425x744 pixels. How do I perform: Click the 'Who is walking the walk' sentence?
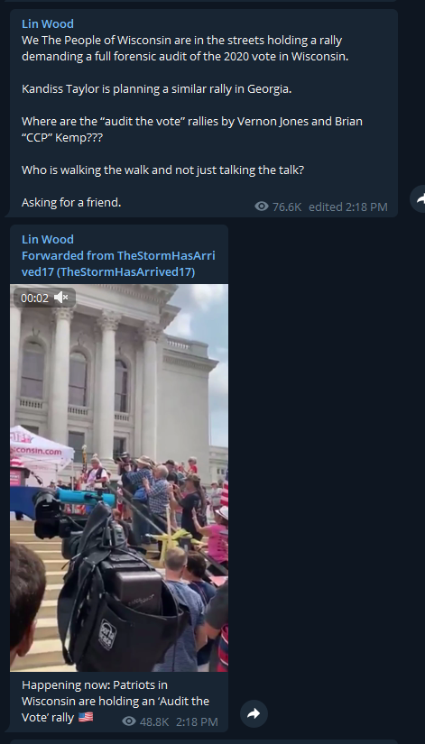coord(162,170)
